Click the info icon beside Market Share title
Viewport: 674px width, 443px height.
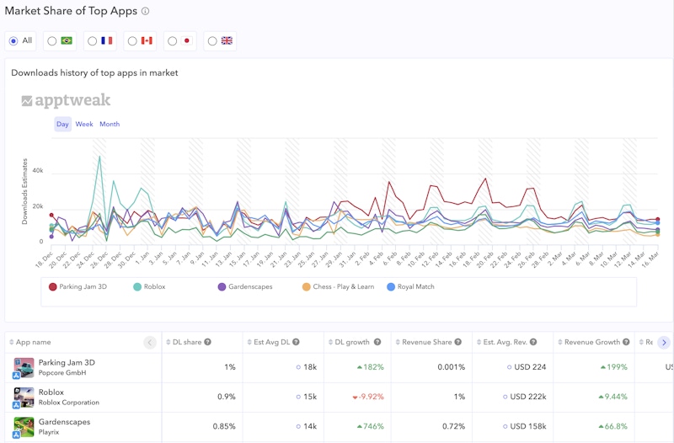coord(145,12)
